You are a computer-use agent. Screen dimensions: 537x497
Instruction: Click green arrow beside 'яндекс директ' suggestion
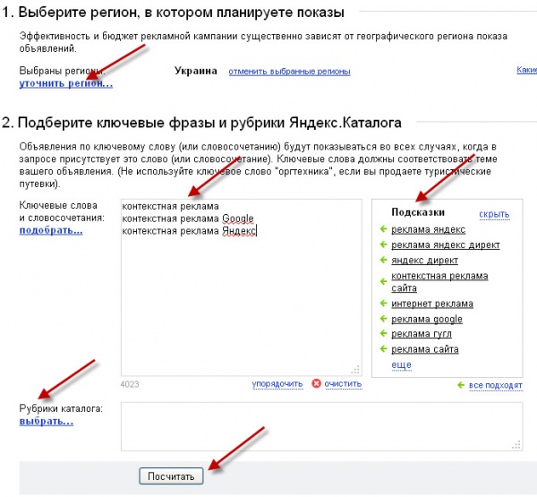[x=384, y=260]
